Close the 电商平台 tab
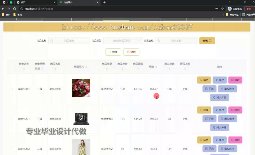The width and height of the screenshot is (255, 155). (97, 2)
